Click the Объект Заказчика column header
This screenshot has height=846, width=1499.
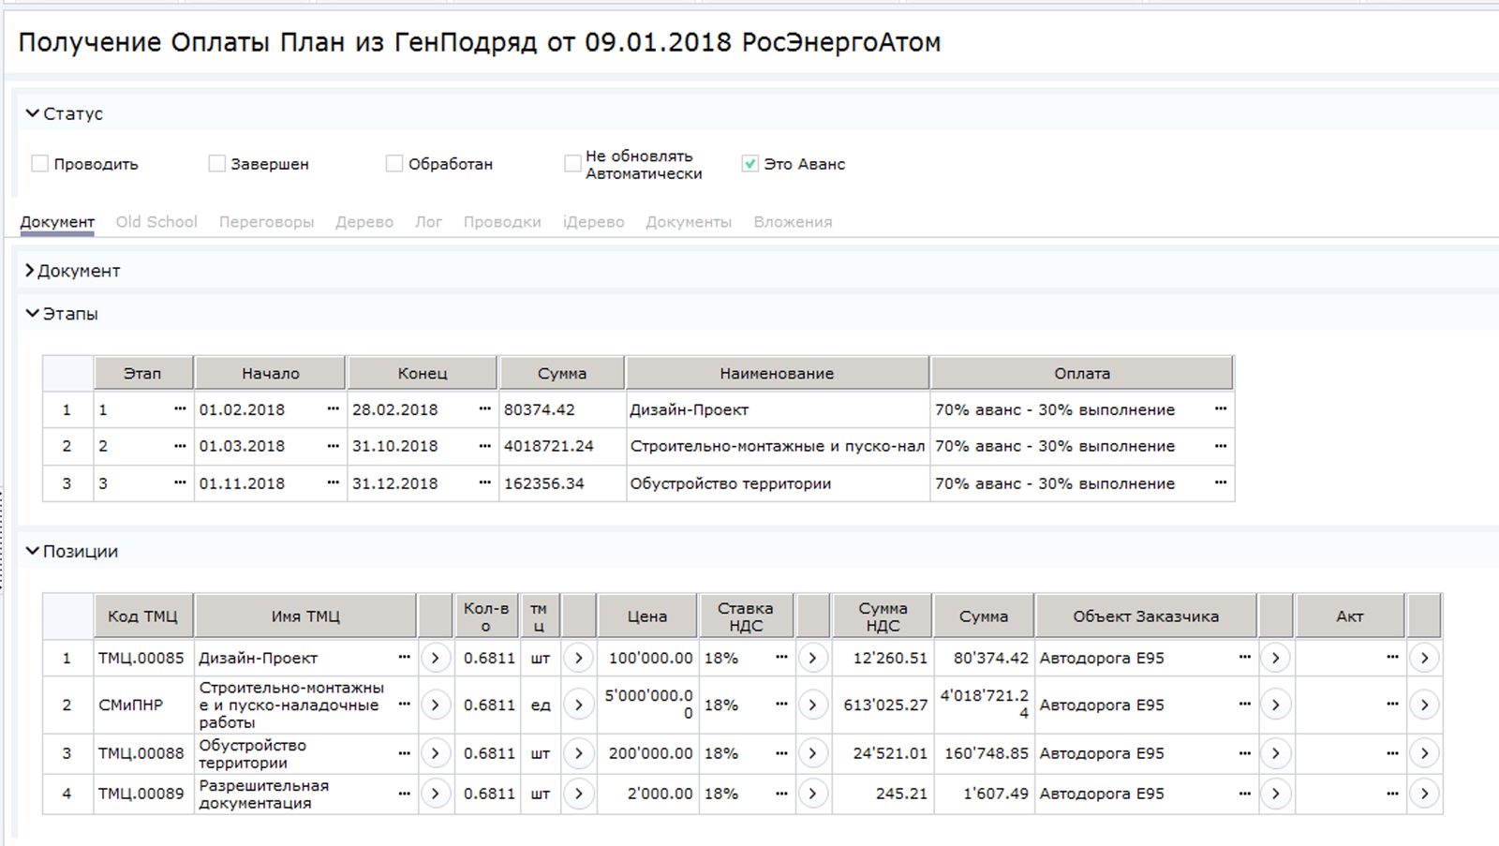click(x=1146, y=616)
